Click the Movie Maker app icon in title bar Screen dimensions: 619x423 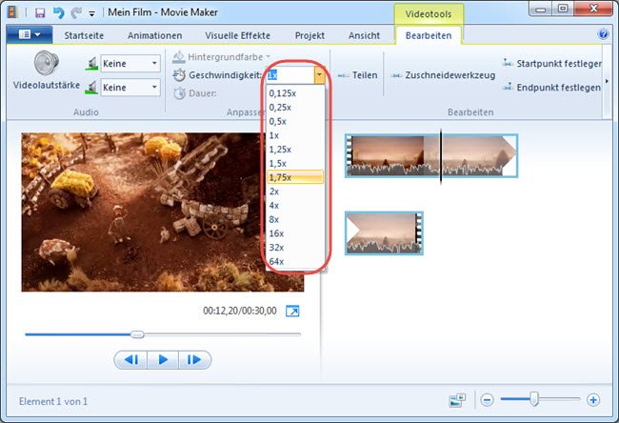pyautogui.click(x=13, y=12)
